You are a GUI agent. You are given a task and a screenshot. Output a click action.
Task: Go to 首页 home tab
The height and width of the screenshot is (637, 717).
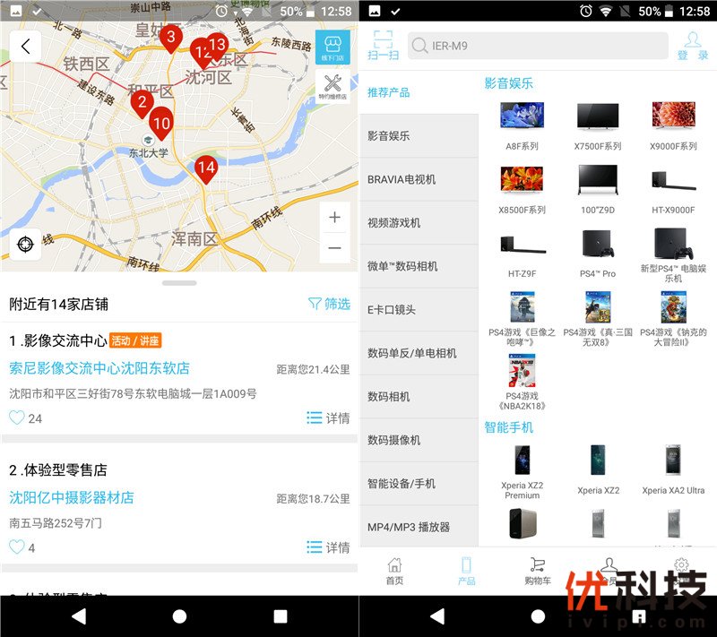pyautogui.click(x=394, y=571)
